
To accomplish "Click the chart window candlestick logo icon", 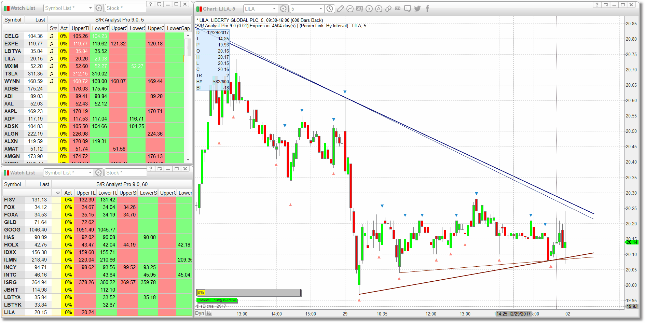I will point(199,9).
